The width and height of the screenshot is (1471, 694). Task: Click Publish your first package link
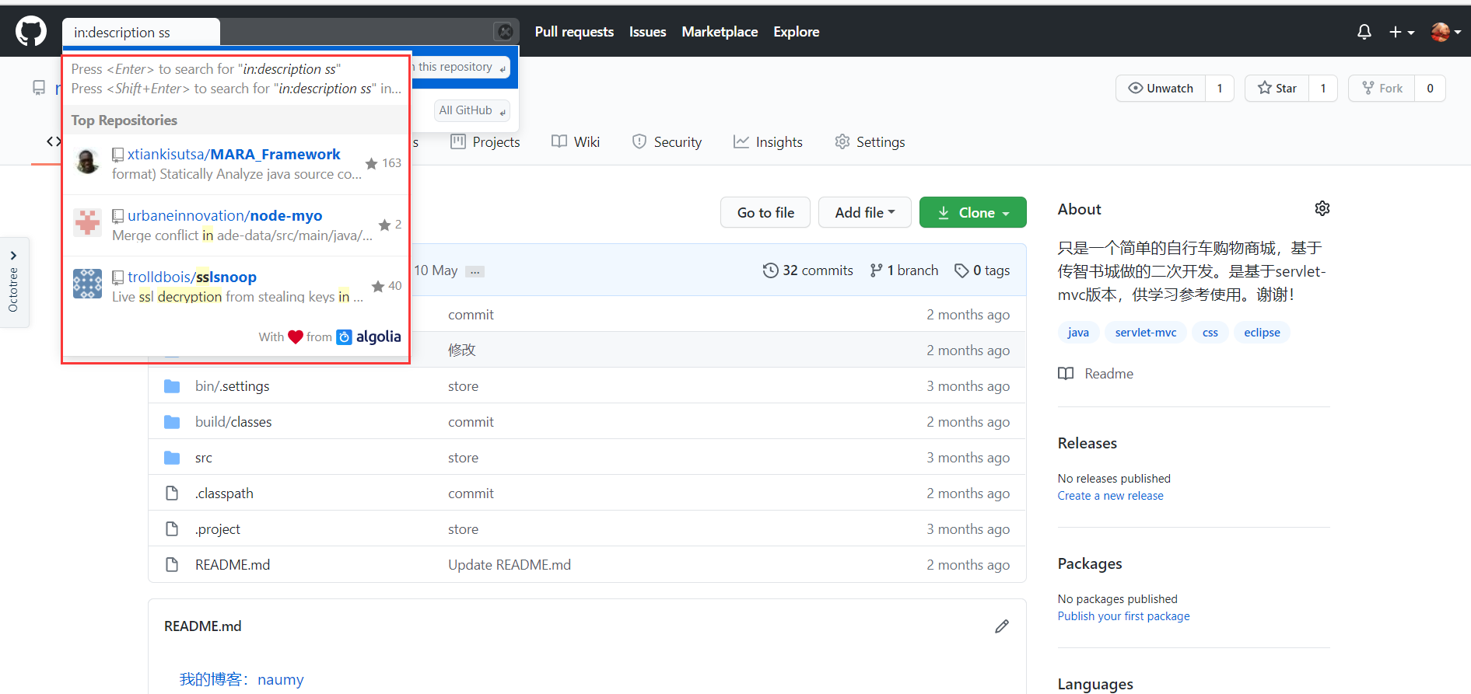tap(1123, 616)
